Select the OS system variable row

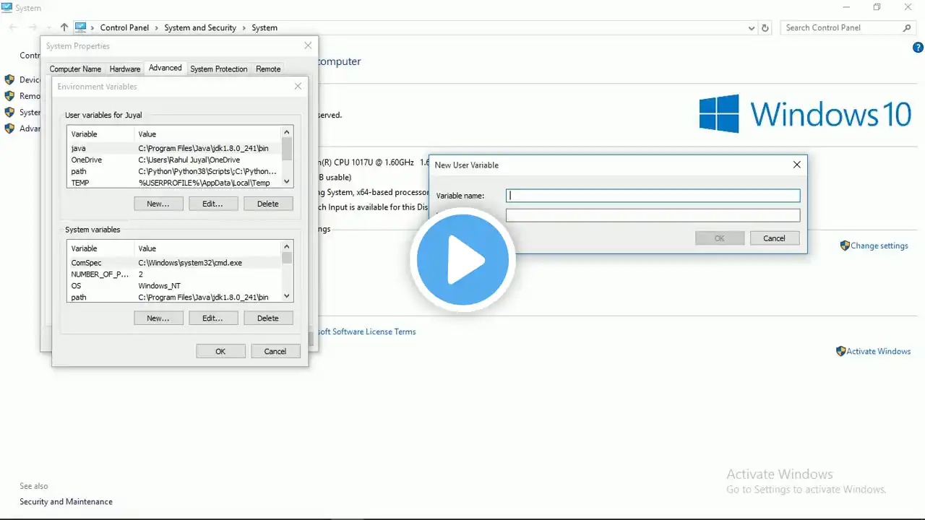click(x=174, y=286)
